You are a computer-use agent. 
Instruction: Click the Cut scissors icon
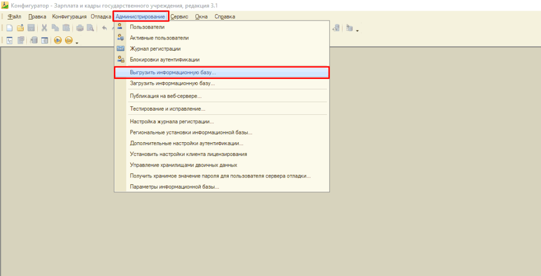click(44, 28)
